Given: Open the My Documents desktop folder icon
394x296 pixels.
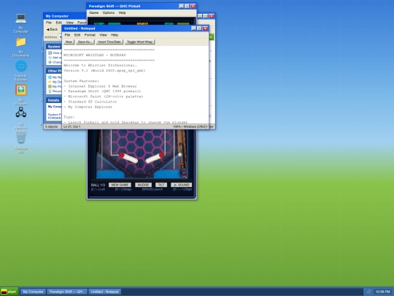Looking at the screenshot, I should point(21,47).
